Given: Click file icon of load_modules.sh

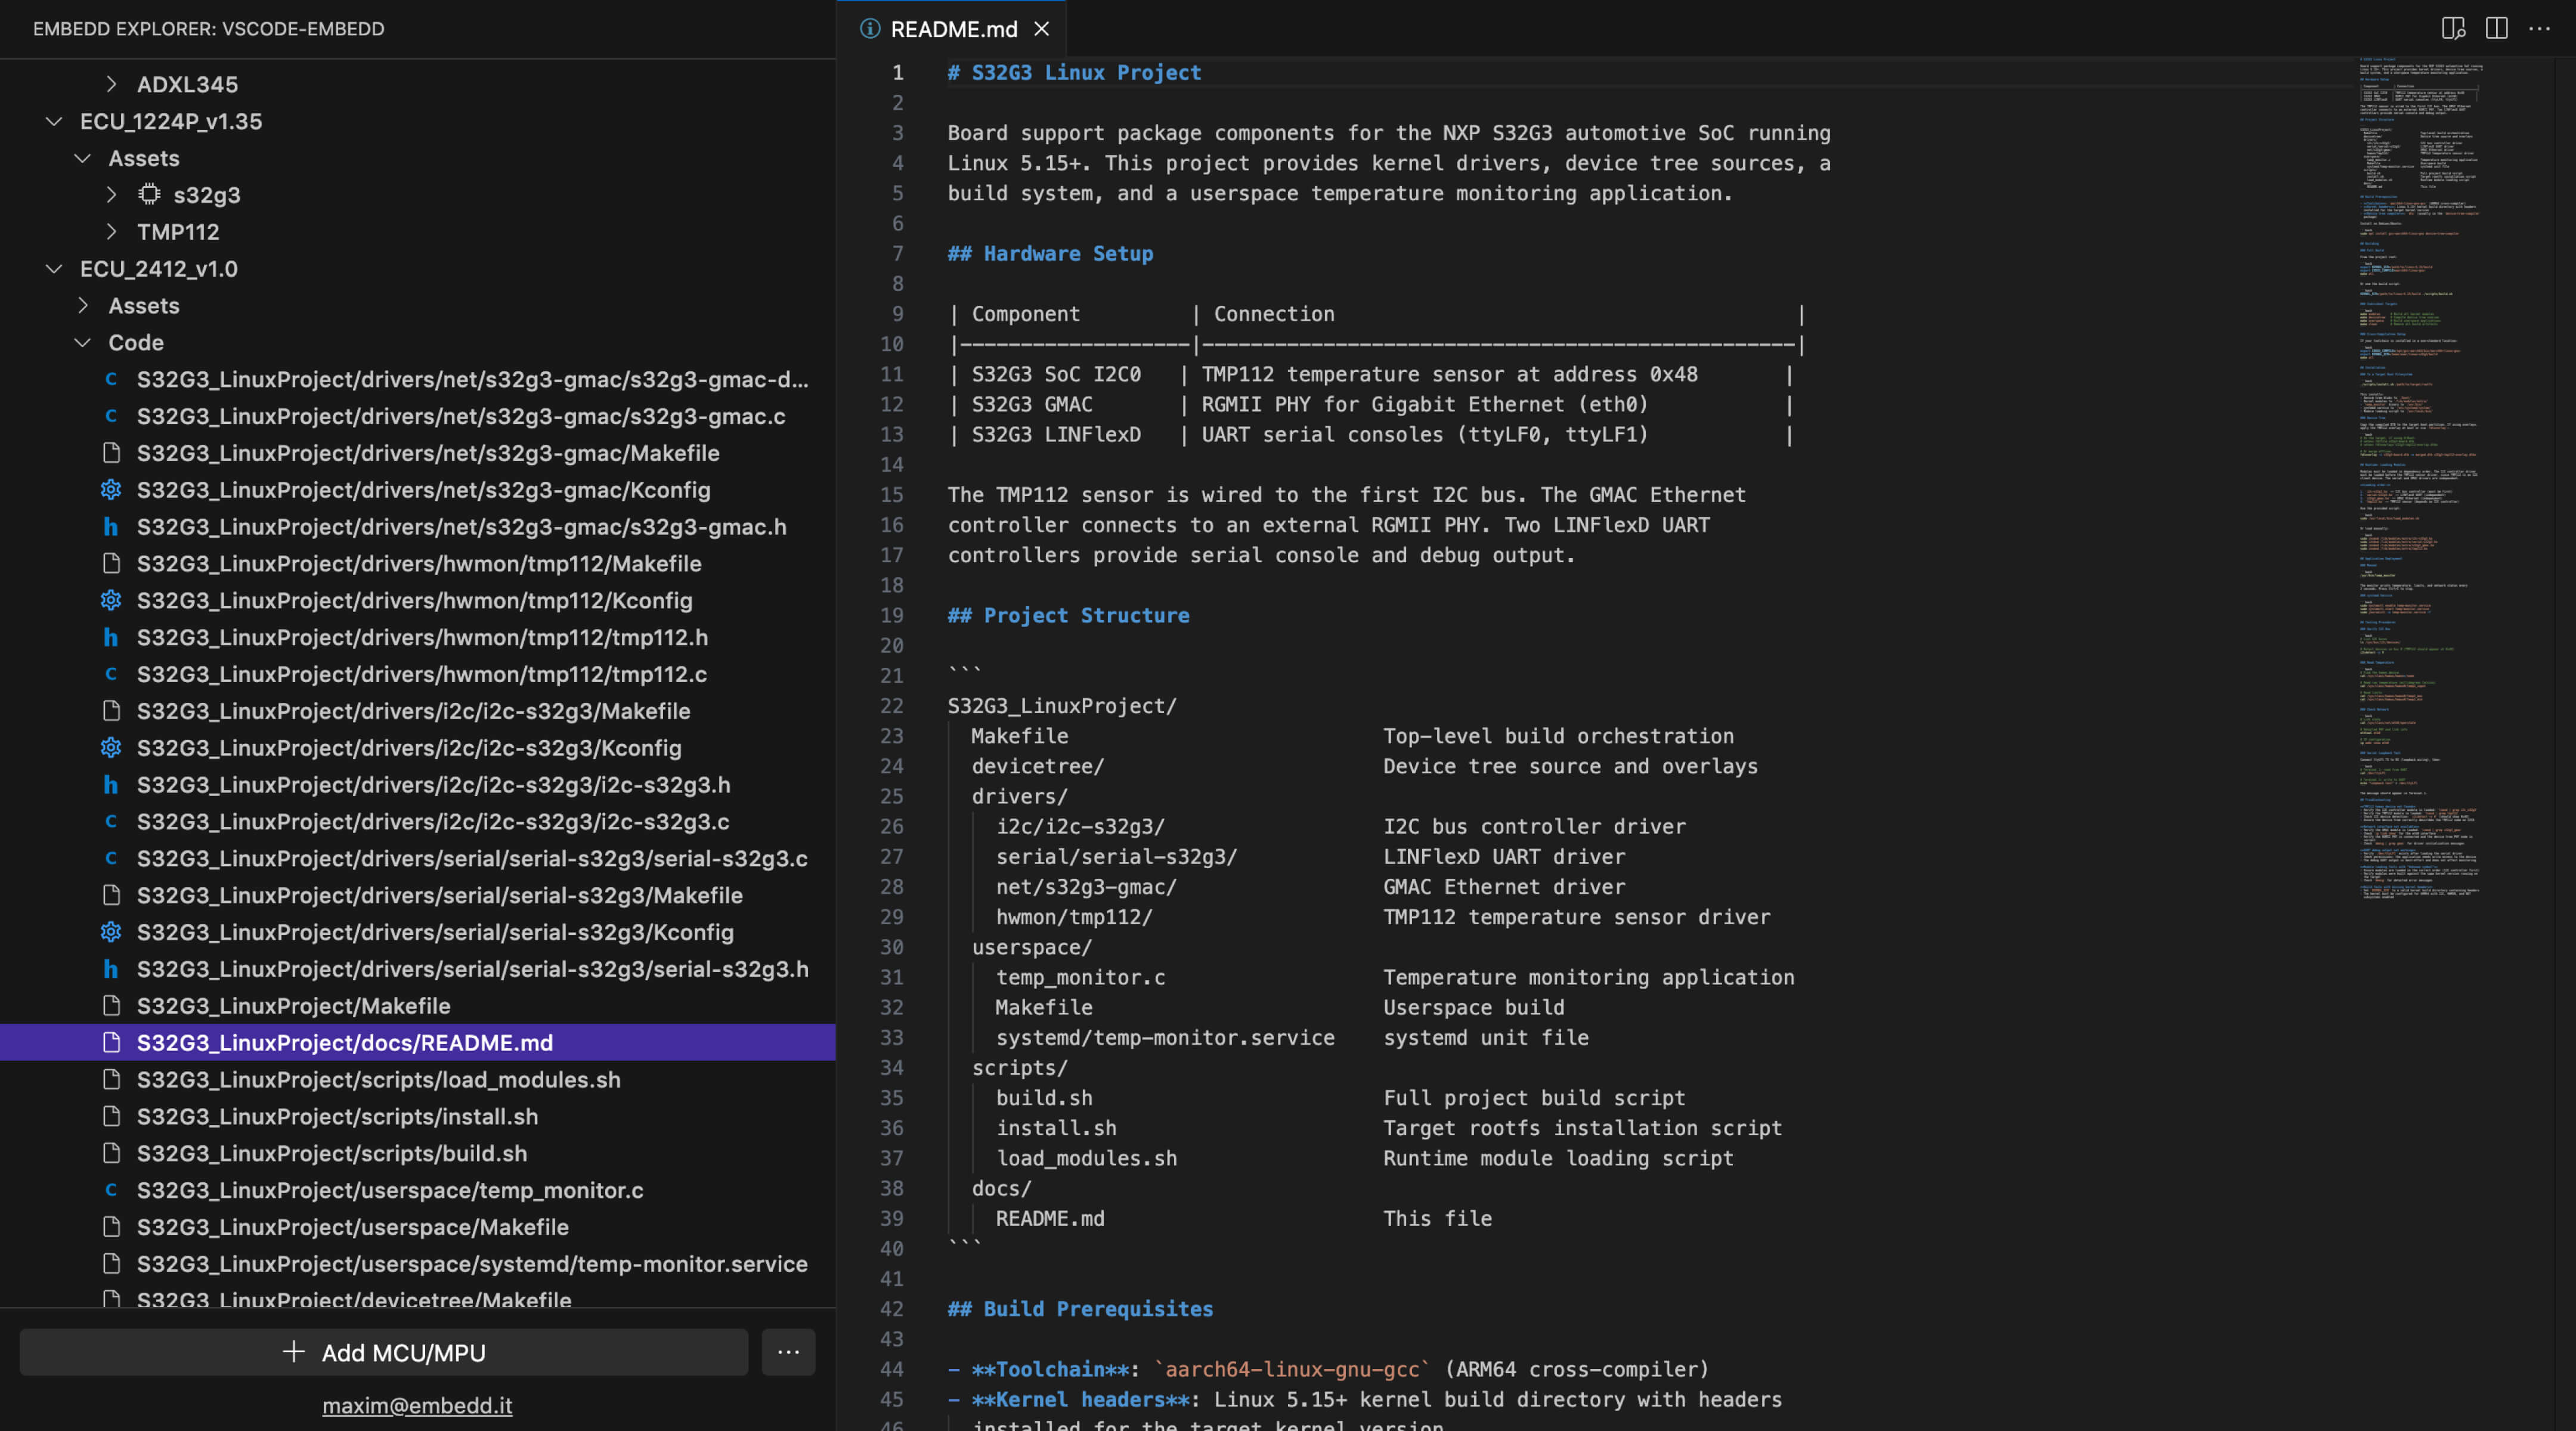Looking at the screenshot, I should 111,1079.
